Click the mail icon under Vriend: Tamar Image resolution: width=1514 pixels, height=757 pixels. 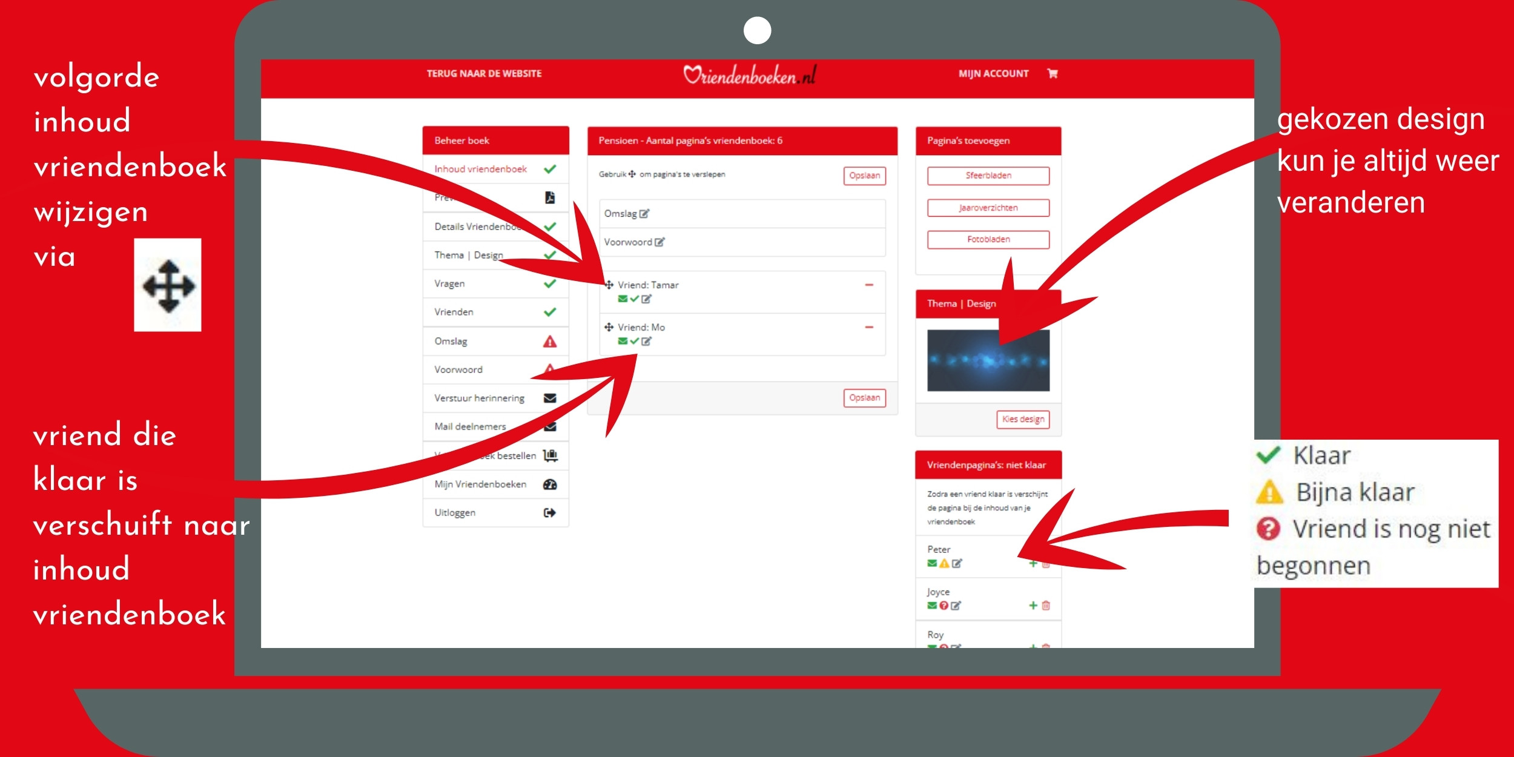click(x=623, y=299)
